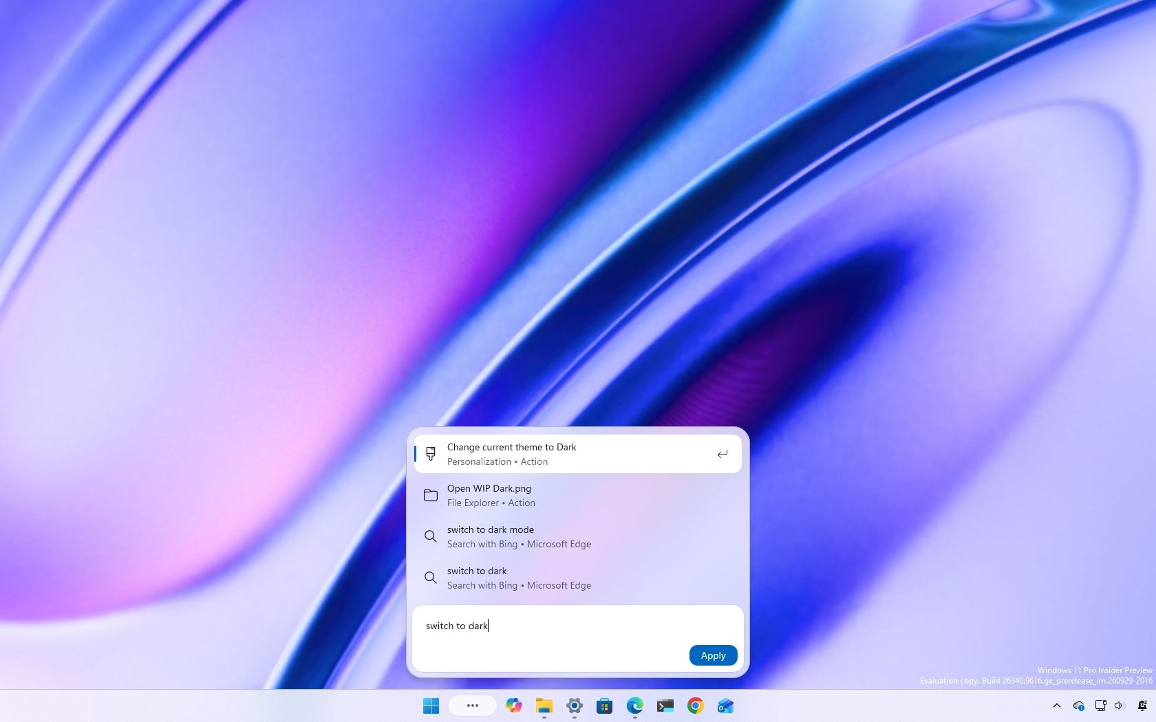Screen dimensions: 1156x722
Task: Click the OneDrive cloud tray icon
Action: (x=1079, y=705)
